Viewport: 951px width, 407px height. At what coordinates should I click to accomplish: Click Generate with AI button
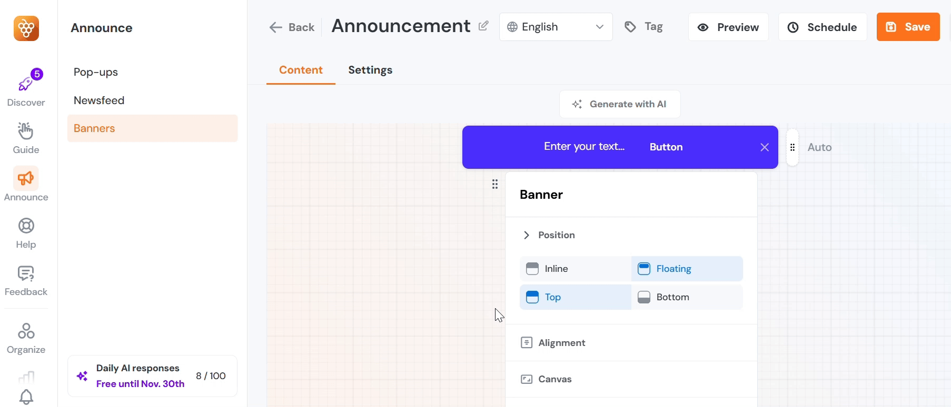click(x=620, y=104)
